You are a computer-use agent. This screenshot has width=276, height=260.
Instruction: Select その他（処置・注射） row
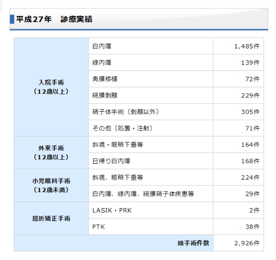[151, 128]
